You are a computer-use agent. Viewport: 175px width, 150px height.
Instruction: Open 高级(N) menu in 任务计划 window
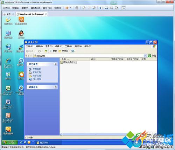[78, 46]
